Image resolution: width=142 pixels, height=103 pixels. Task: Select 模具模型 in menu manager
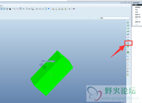(138, 7)
